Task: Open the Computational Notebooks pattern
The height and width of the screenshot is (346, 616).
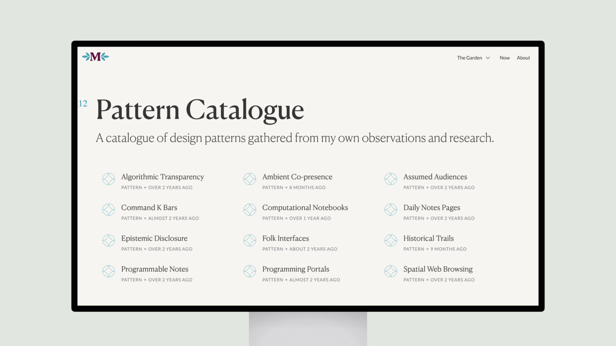Action: (x=305, y=208)
